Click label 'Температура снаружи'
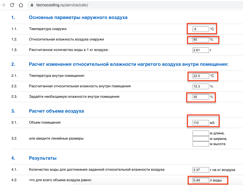This screenshot has width=243, height=185. (x=48, y=29)
